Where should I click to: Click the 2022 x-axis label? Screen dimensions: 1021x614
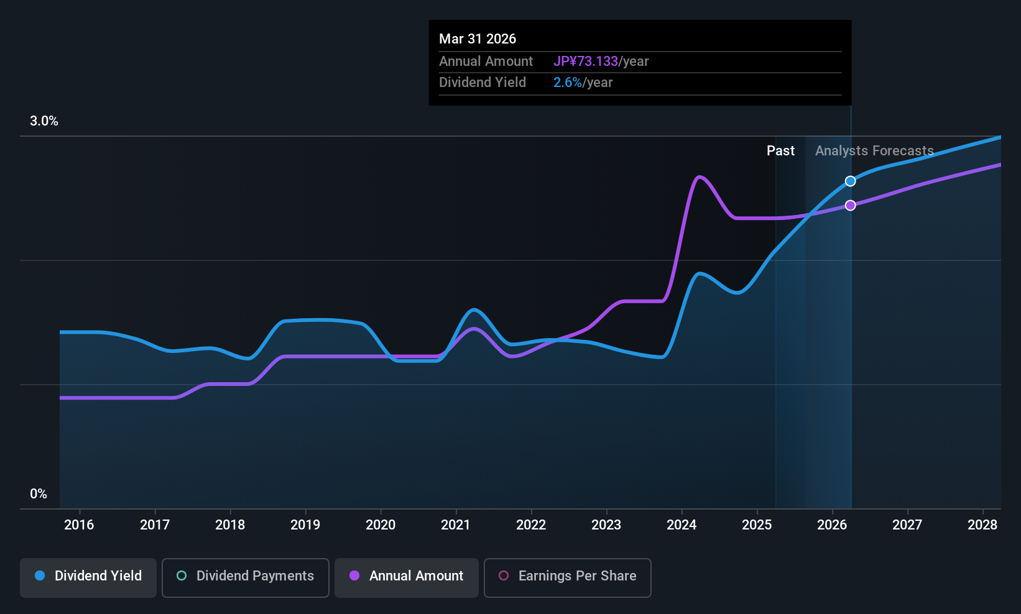click(531, 525)
